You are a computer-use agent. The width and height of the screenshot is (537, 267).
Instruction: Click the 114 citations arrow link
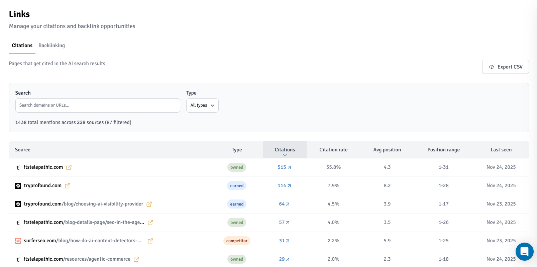(x=284, y=185)
